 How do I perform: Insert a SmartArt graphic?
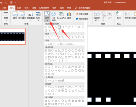pos(61,15)
